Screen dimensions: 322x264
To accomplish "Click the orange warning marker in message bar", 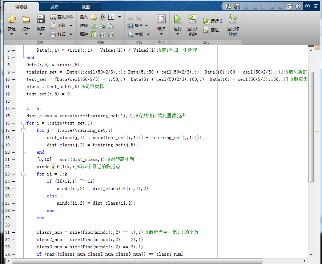I will [317, 132].
